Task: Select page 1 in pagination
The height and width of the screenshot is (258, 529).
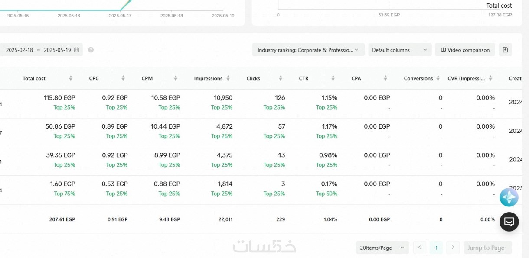Action: pyautogui.click(x=436, y=248)
